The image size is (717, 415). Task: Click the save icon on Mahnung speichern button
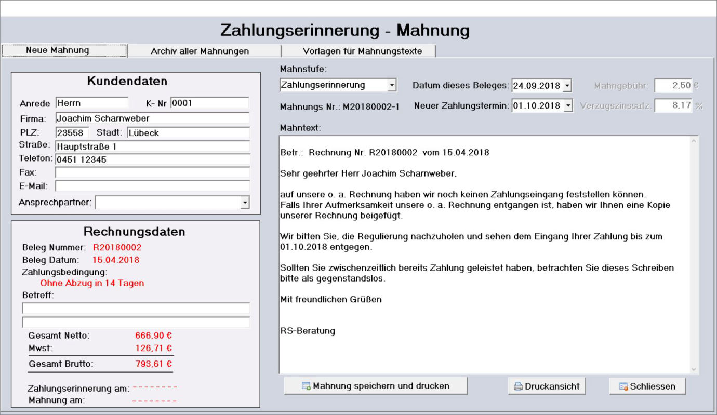[x=306, y=386]
